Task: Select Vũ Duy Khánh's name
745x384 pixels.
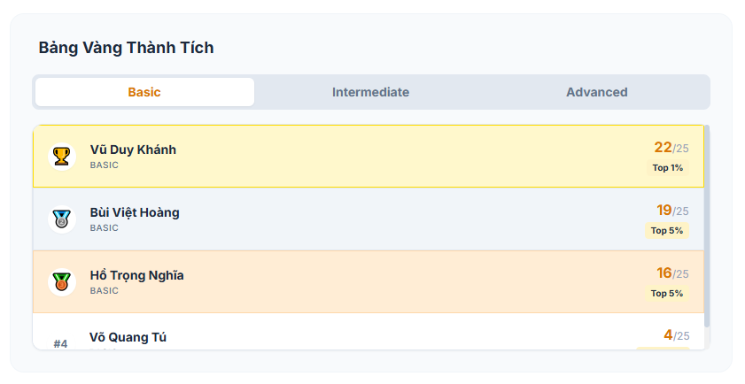Action: point(133,150)
